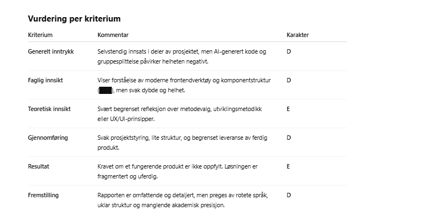Click grade D for Faglig innsikt
Screen dimensions: 429x221
point(289,81)
